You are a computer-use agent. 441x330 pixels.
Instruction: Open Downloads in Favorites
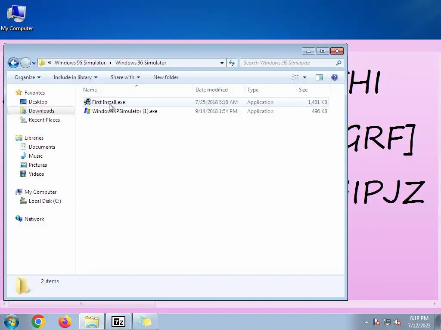(x=41, y=111)
